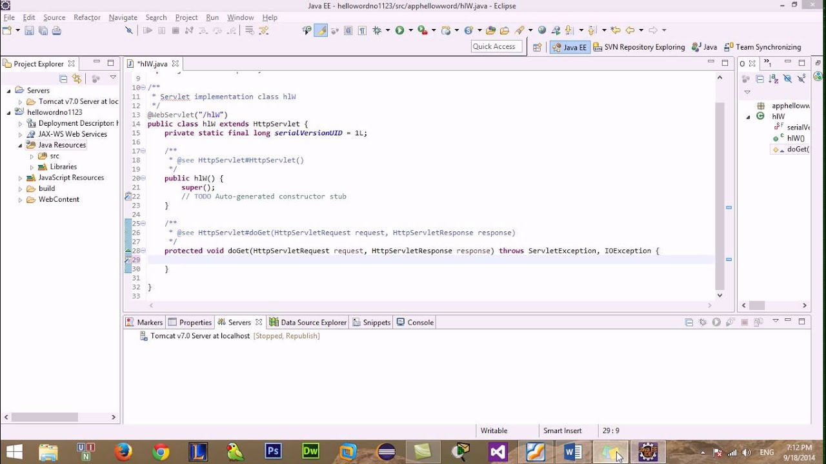Expand the Libraries node
Viewport: 826px width, 464px height.
tap(31, 167)
